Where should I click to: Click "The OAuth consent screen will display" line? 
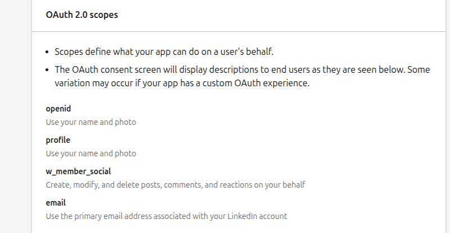click(242, 70)
